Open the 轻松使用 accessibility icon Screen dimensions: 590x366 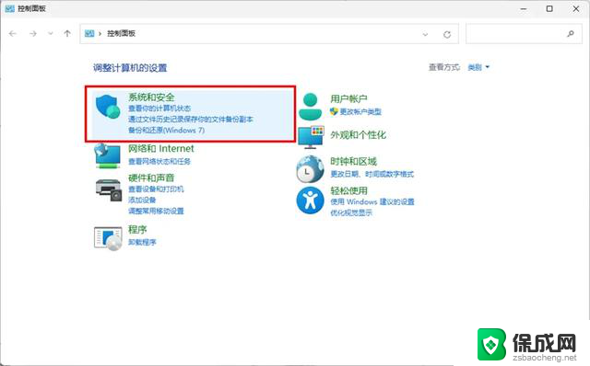click(310, 200)
